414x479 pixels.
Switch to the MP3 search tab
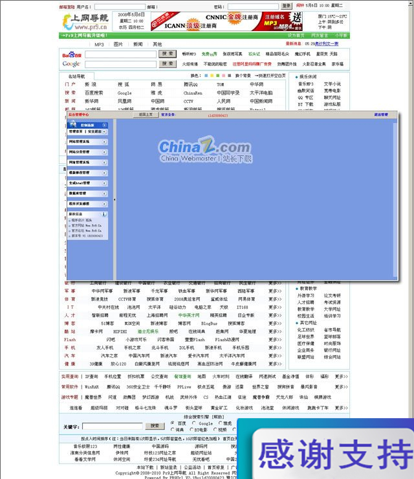click(99, 45)
